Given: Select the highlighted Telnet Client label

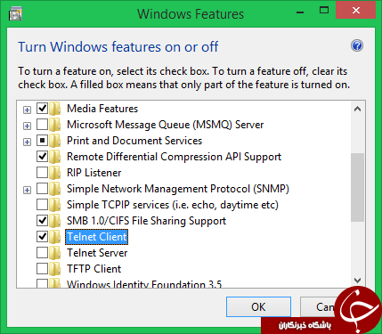Looking at the screenshot, I should (97, 237).
